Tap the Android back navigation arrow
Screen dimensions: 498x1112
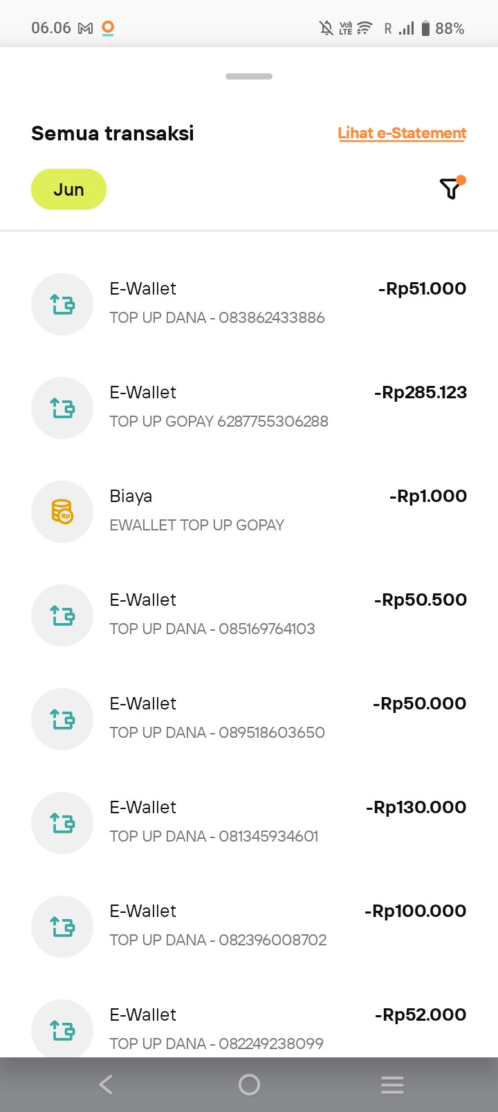point(106,1084)
